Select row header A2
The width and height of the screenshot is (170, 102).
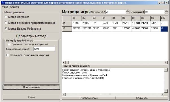click(x=67, y=29)
